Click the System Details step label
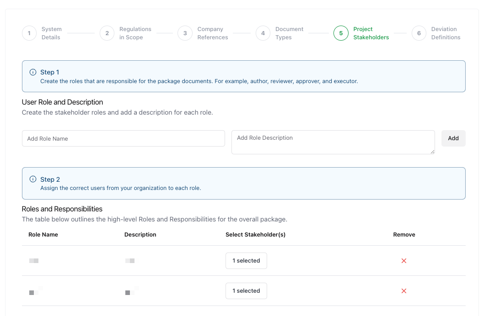489x316 pixels. [x=51, y=33]
